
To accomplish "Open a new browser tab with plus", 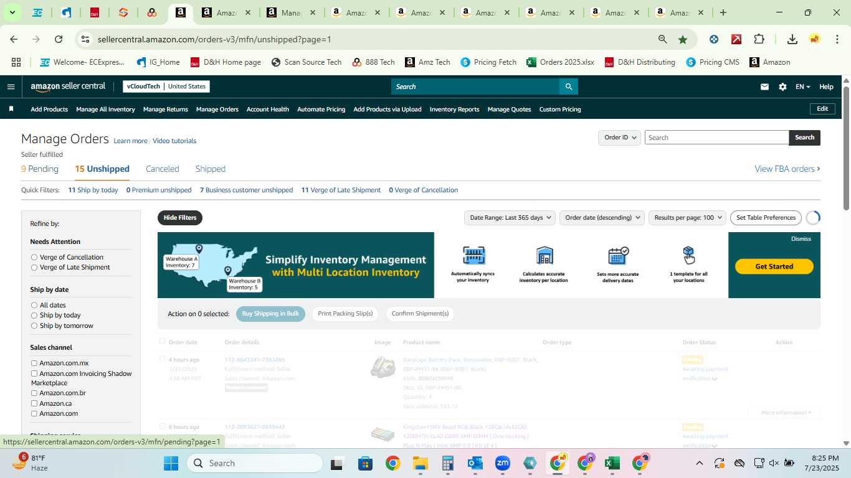I will point(723,12).
